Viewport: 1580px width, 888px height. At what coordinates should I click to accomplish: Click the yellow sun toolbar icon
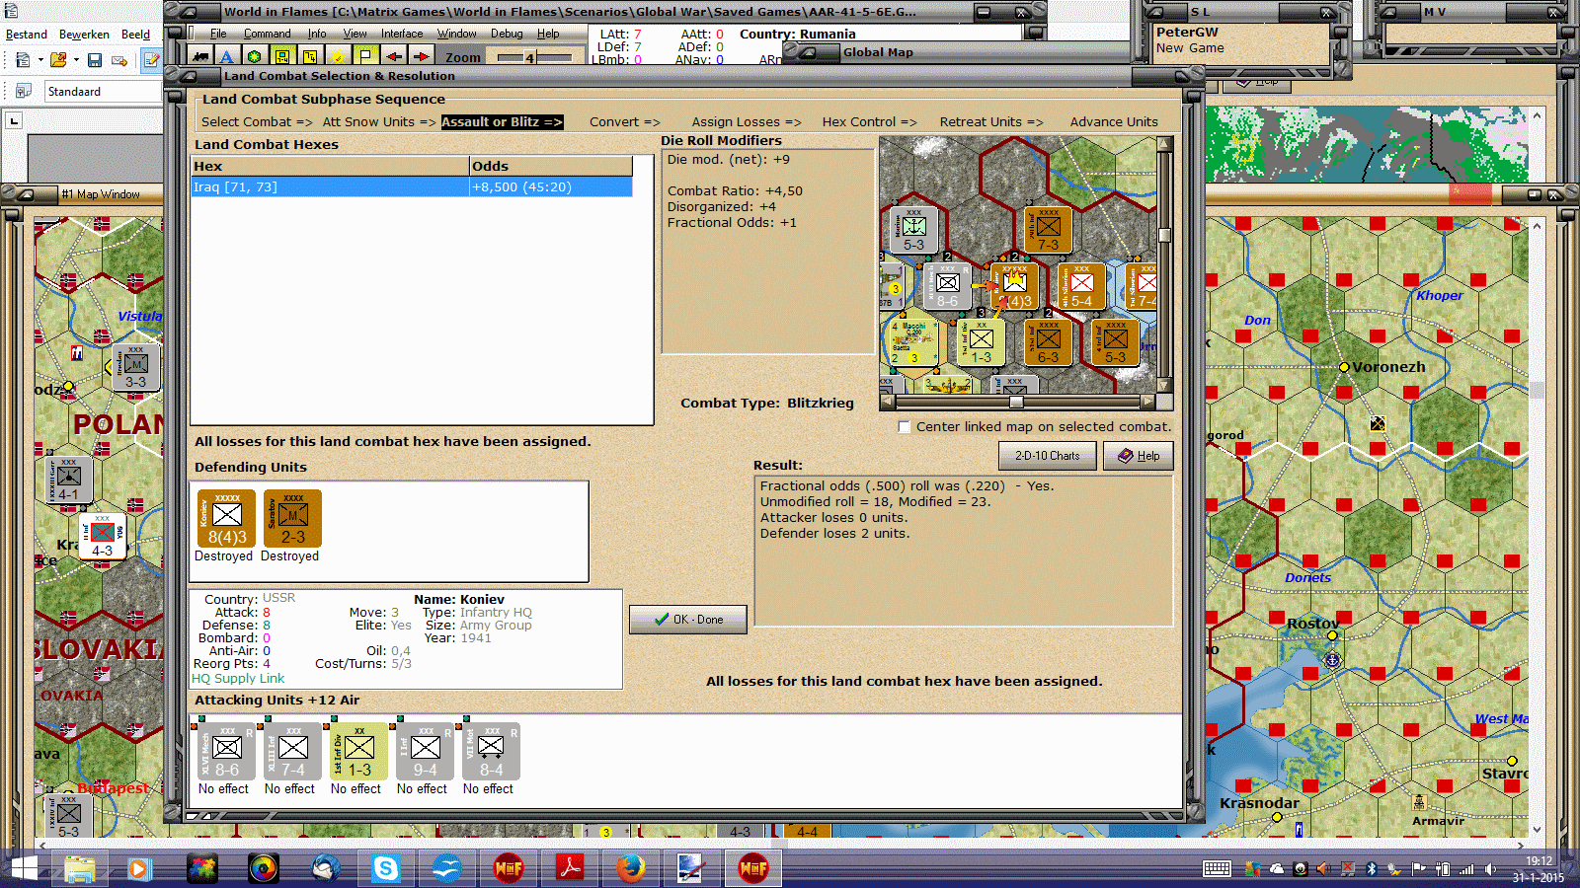338,57
